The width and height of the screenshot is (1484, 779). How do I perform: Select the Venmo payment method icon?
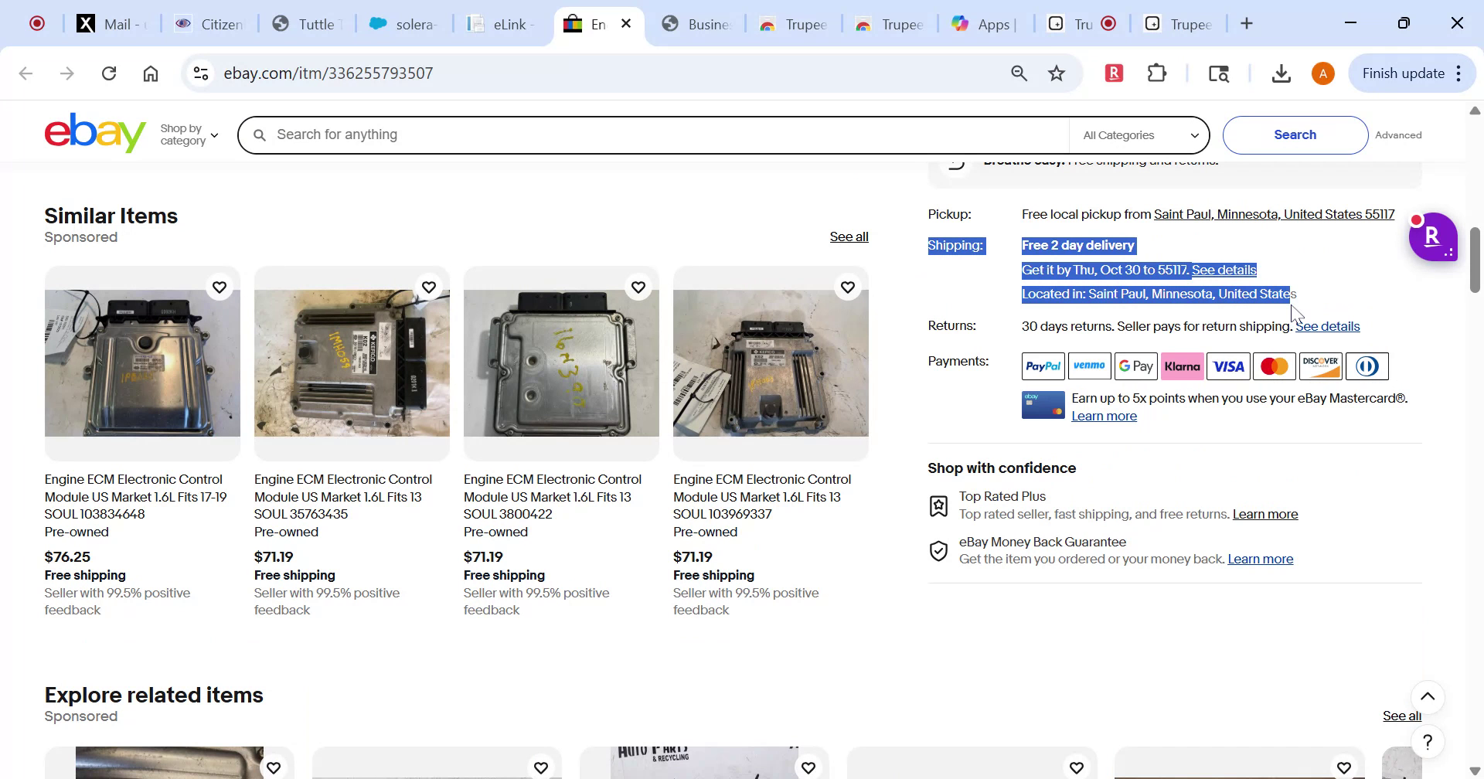click(x=1089, y=366)
